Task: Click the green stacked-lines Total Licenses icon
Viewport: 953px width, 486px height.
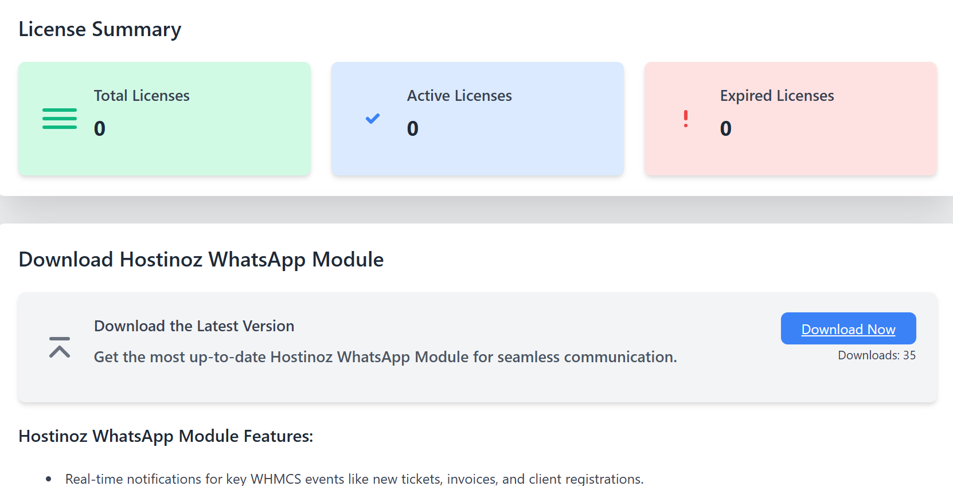Action: 59,119
